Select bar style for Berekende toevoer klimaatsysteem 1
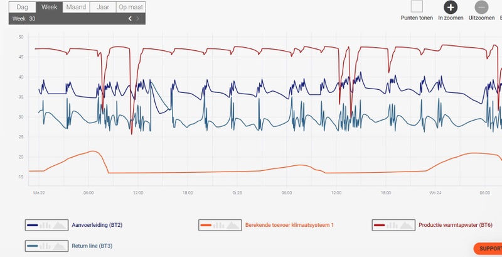 (218, 226)
